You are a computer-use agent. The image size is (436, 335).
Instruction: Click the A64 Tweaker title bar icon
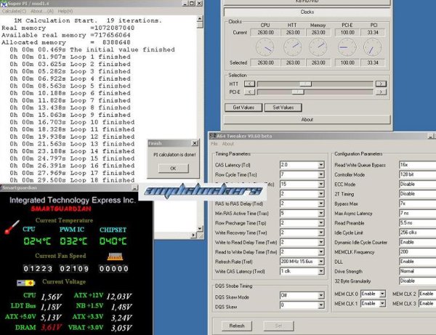[213, 136]
